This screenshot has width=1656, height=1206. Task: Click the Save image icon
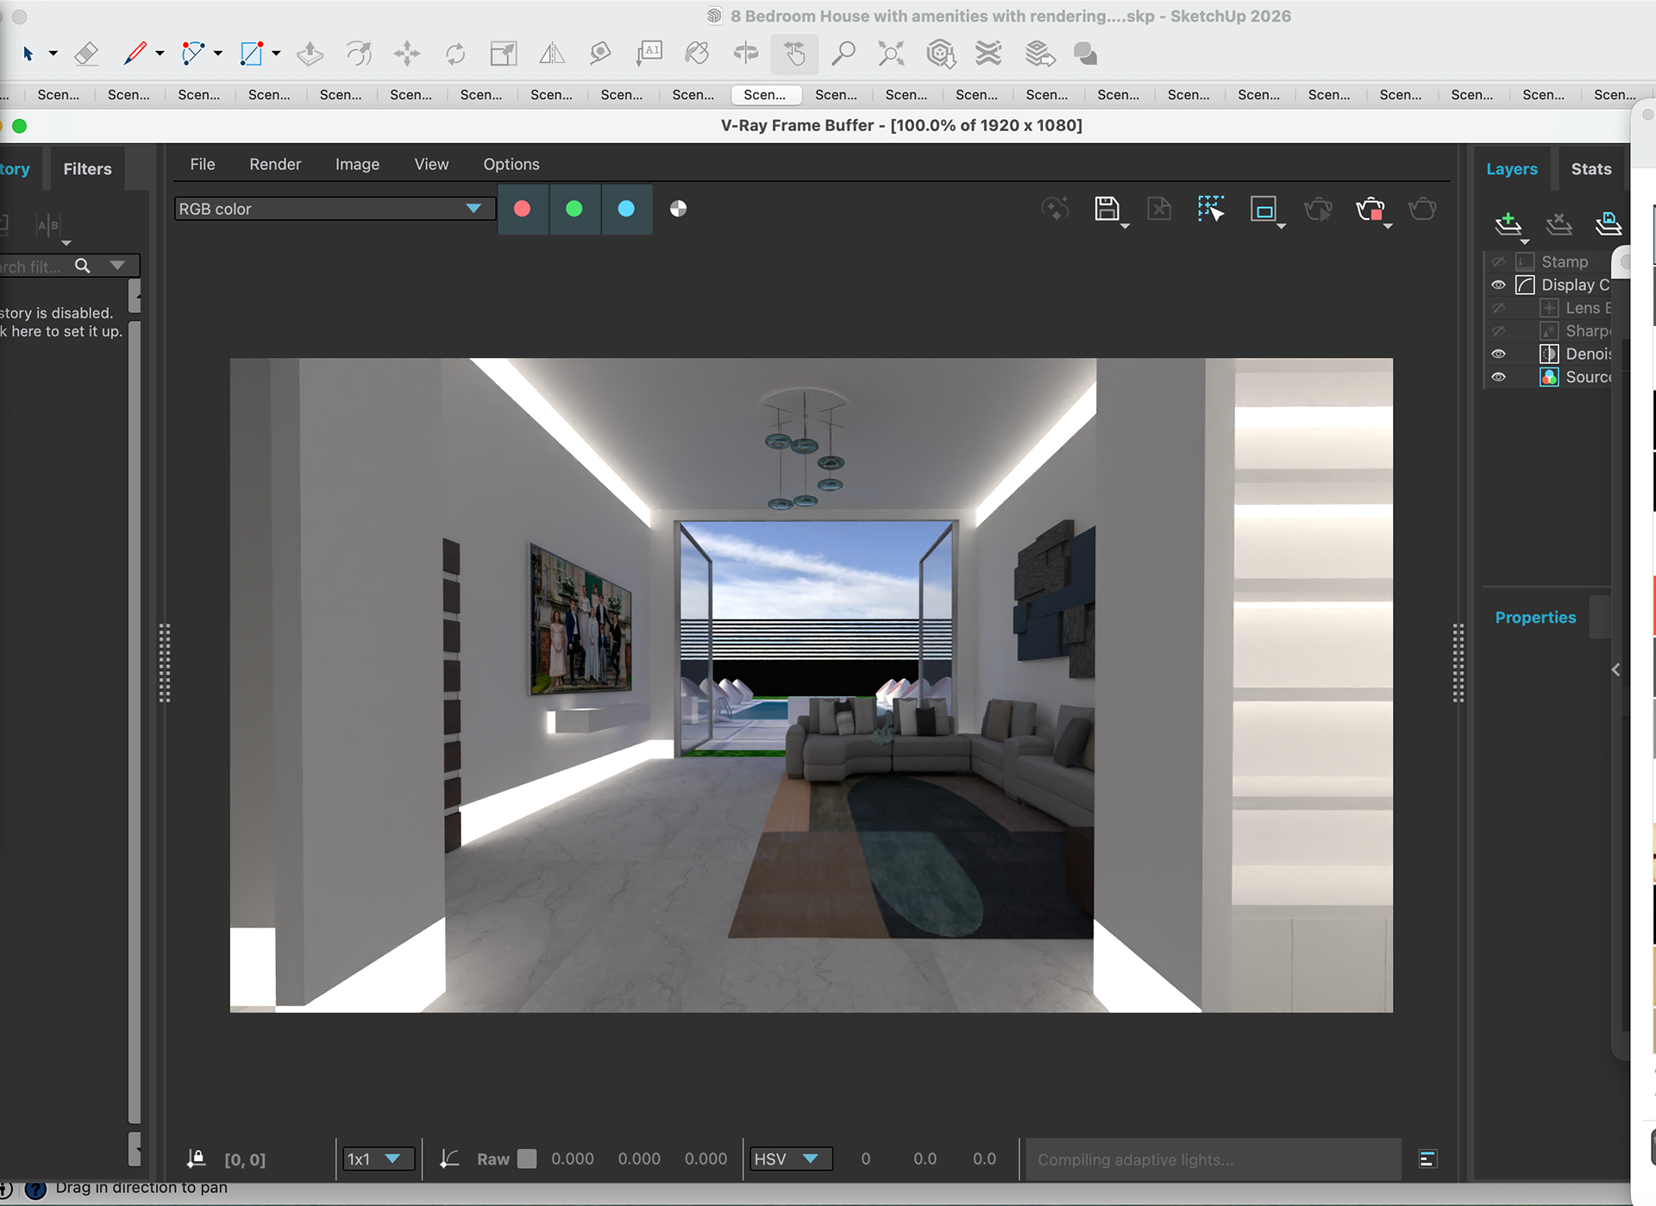pyautogui.click(x=1107, y=209)
